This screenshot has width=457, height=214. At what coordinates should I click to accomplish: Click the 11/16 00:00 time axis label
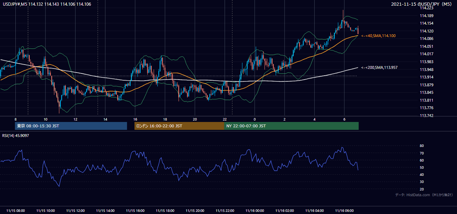point(255,211)
